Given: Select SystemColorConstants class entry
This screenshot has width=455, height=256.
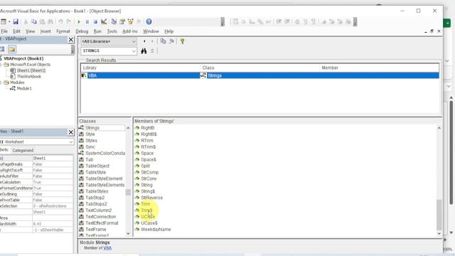Looking at the screenshot, I should 105,154.
